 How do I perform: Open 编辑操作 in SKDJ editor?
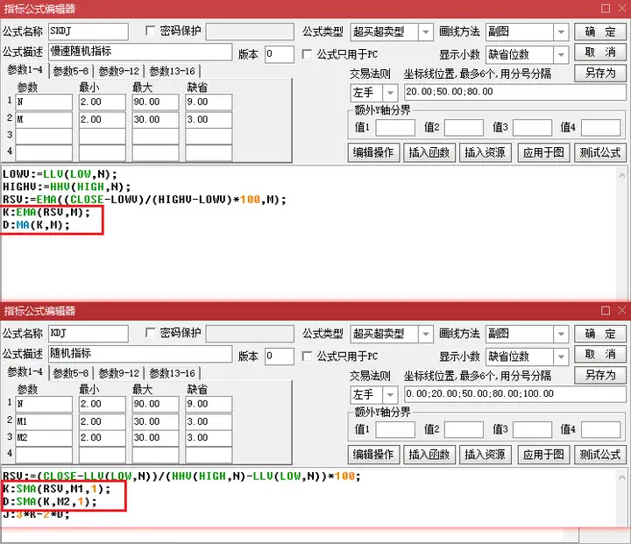coord(373,152)
